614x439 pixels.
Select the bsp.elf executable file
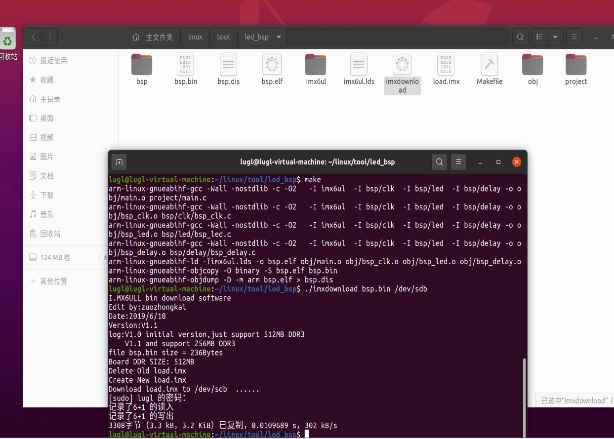pos(272,65)
